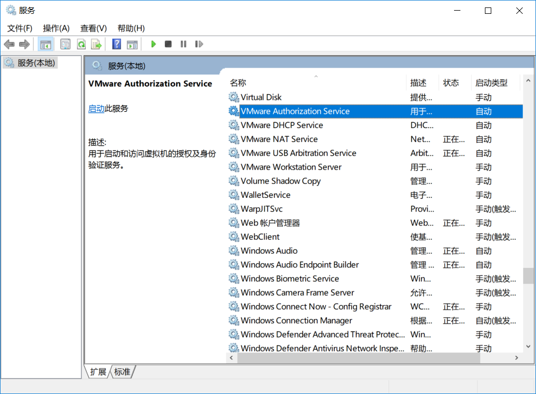The height and width of the screenshot is (394, 536).
Task: Select the WalletService row
Action: [375, 195]
